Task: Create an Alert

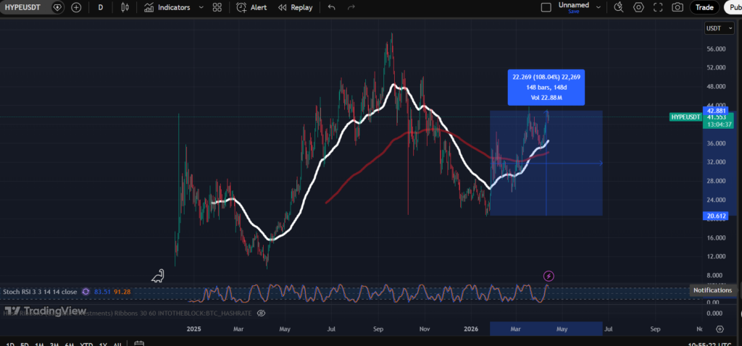Action: pyautogui.click(x=251, y=7)
